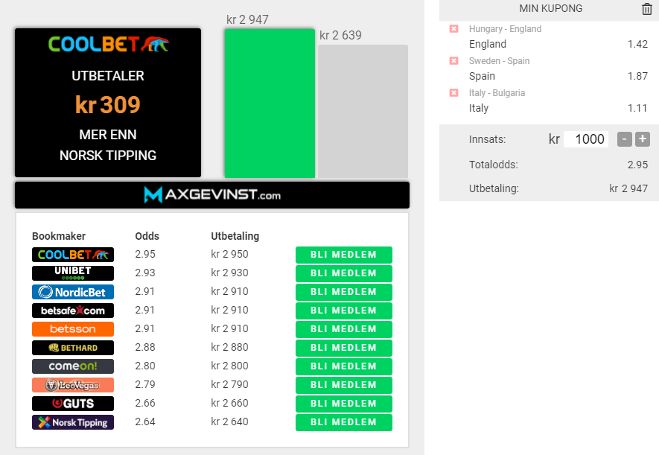This screenshot has width=659, height=455.
Task: Open the Maxgevinst.com banner
Action: (212, 195)
